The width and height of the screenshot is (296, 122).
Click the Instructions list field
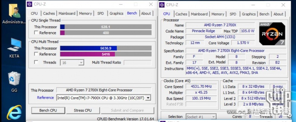tap(236, 71)
